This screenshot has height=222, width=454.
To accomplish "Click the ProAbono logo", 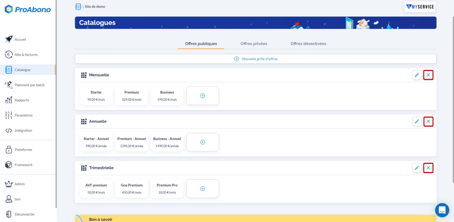I will [28, 9].
